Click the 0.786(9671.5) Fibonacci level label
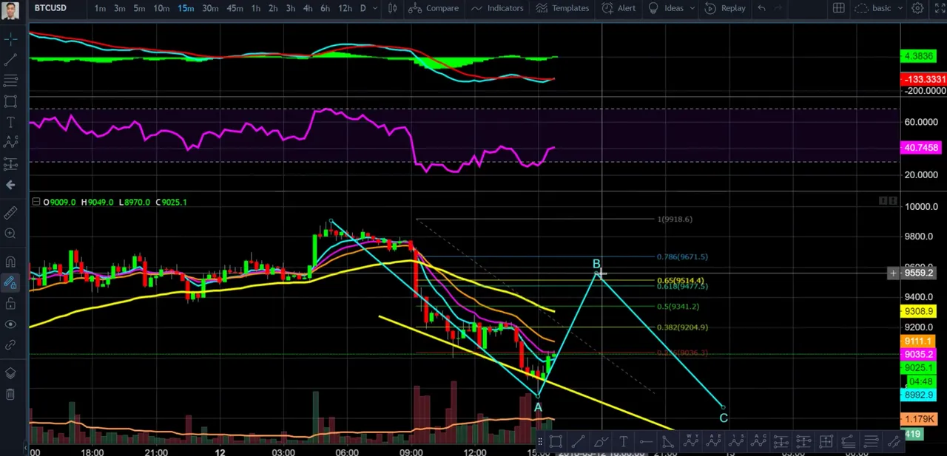 (x=682, y=256)
